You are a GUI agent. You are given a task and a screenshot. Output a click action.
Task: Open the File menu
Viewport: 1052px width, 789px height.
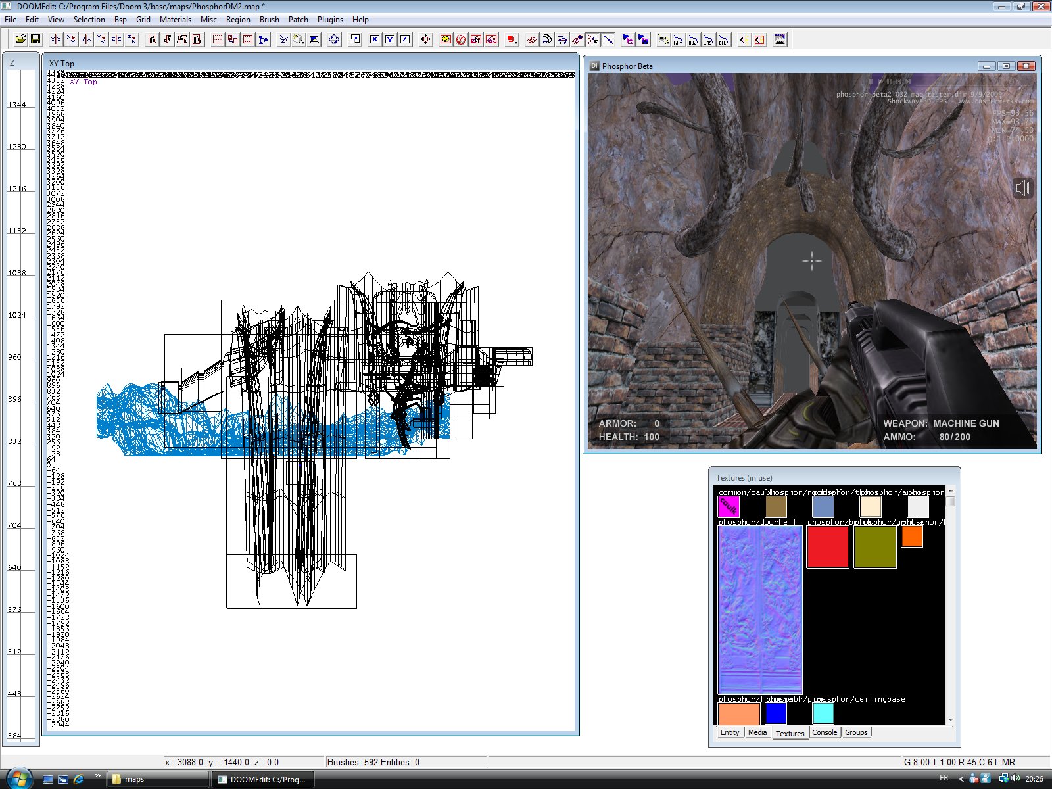point(11,20)
